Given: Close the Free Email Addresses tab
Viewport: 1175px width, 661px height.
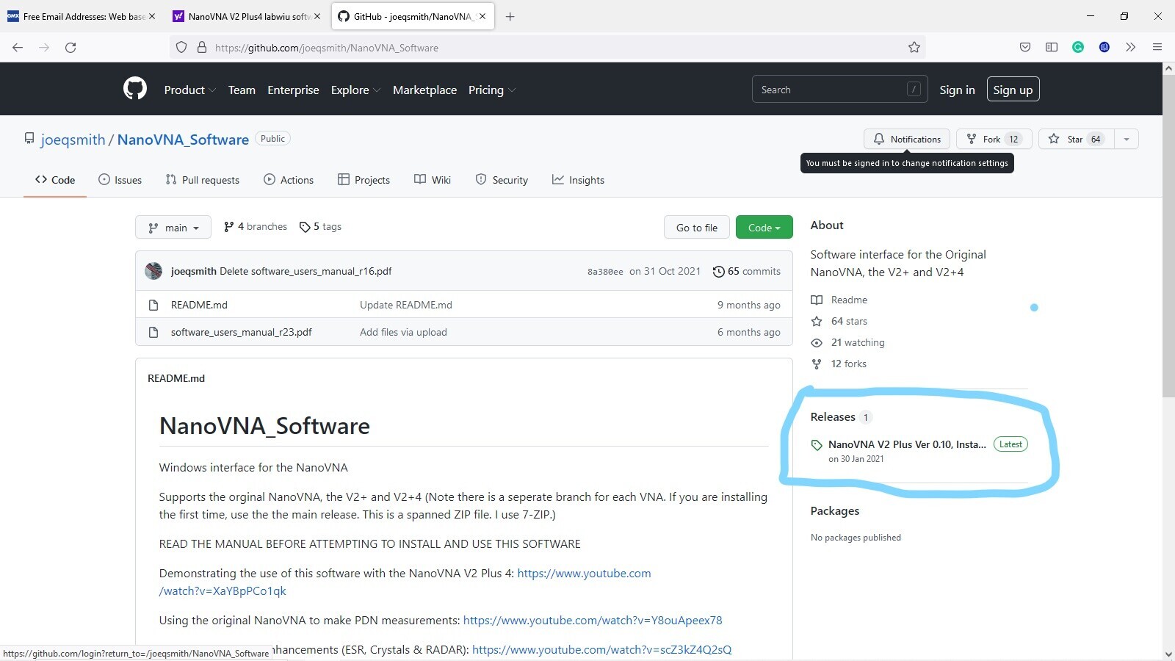Looking at the screenshot, I should [x=152, y=16].
